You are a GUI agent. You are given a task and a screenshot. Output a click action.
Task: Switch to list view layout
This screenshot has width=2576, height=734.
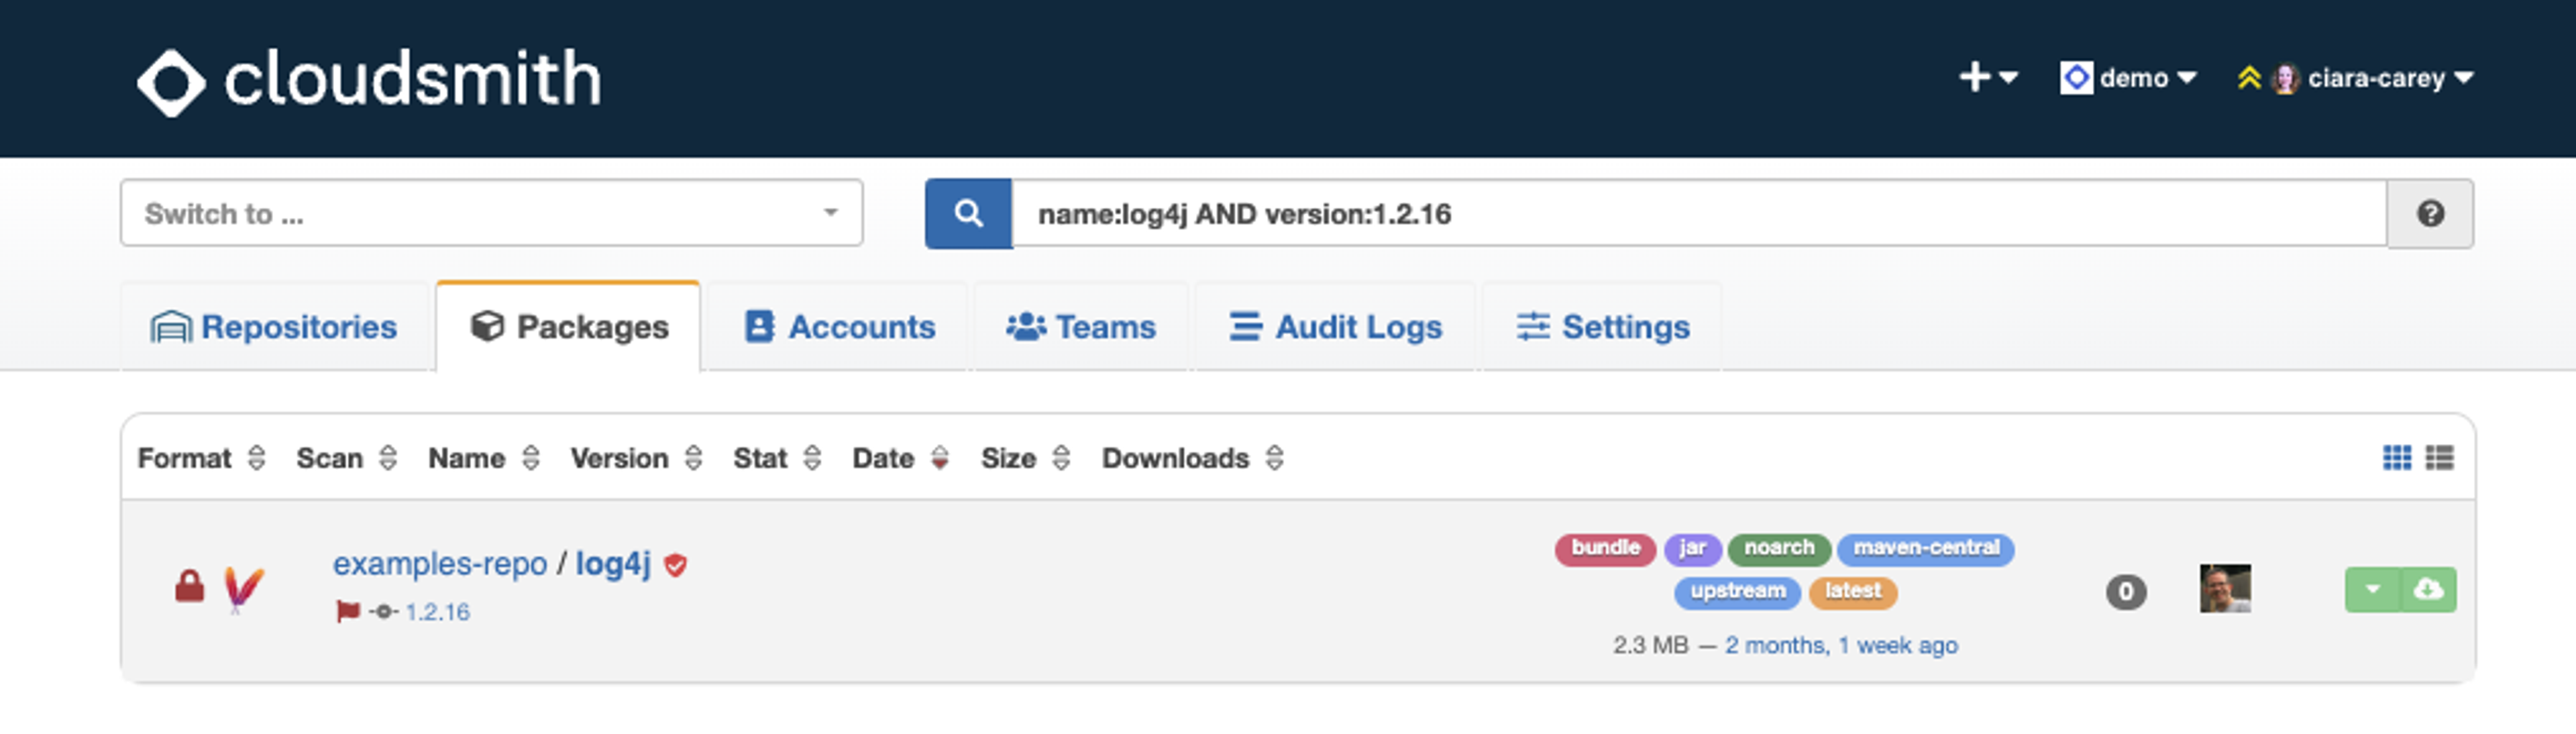point(2439,458)
